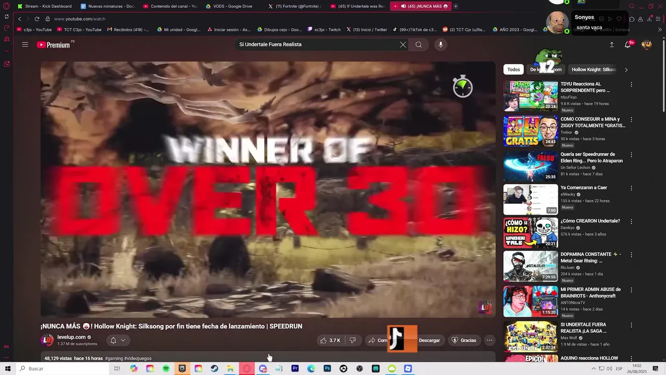Open Premiere Pro from the taskbar
Screen dimensions: 666x375
click(295, 369)
